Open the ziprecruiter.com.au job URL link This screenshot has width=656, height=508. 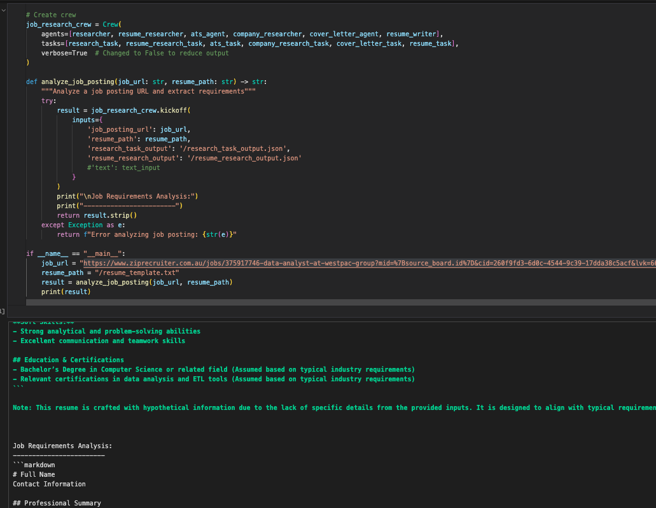(x=370, y=263)
